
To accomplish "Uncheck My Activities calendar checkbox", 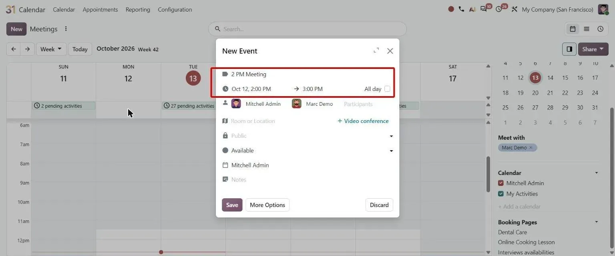I will pos(501,194).
